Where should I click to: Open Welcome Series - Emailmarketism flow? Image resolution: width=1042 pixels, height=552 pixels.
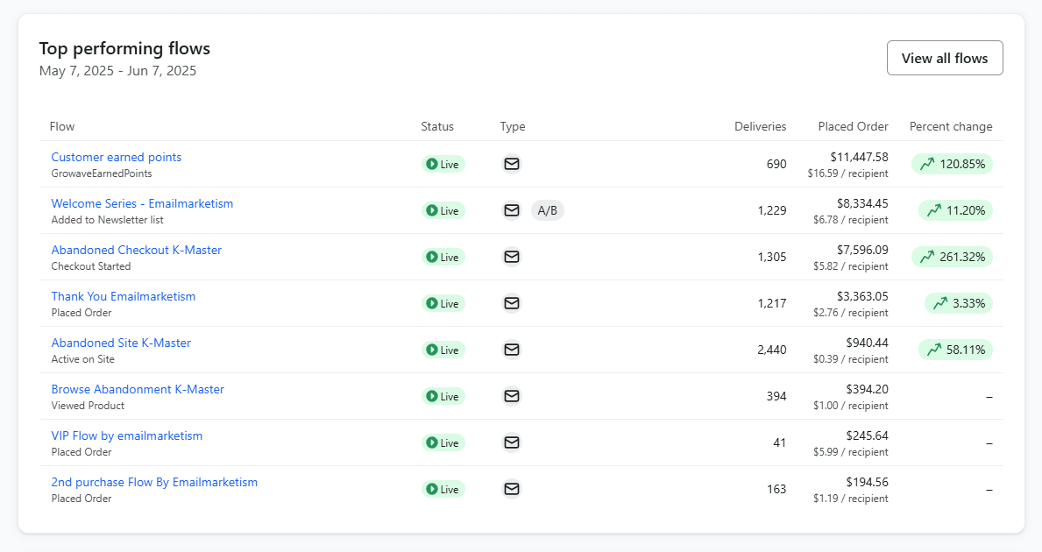(142, 204)
